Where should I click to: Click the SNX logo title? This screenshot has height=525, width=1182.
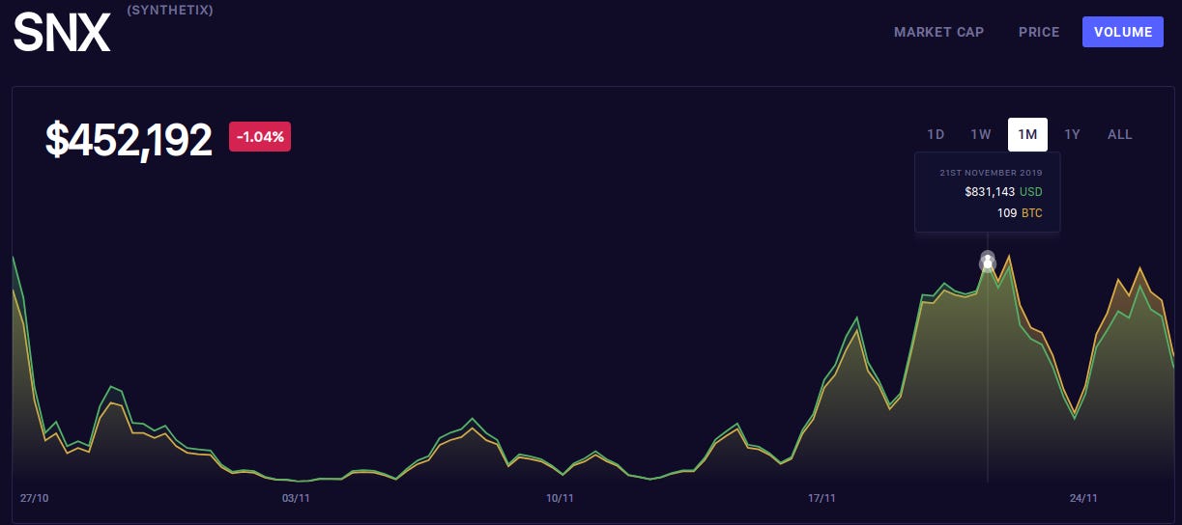(62, 34)
